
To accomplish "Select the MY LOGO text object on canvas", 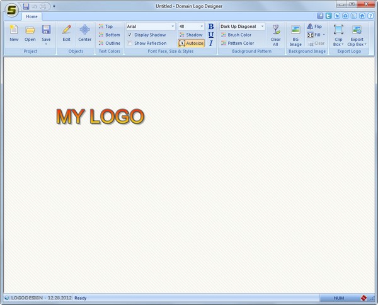I will (x=100, y=117).
